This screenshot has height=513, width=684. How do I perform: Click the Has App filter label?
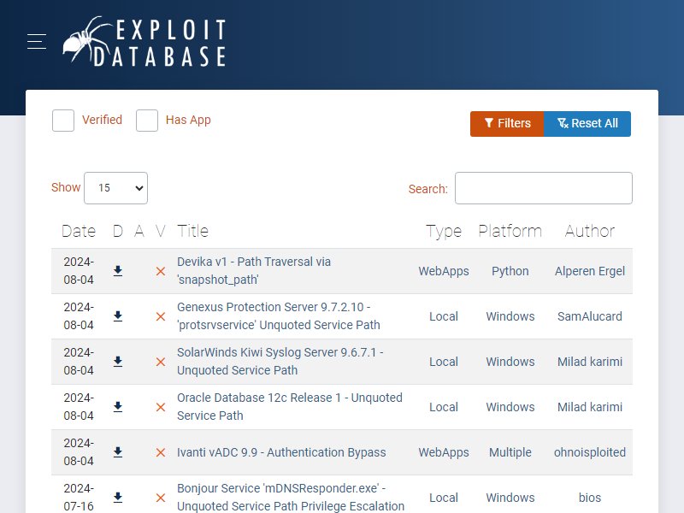[188, 120]
